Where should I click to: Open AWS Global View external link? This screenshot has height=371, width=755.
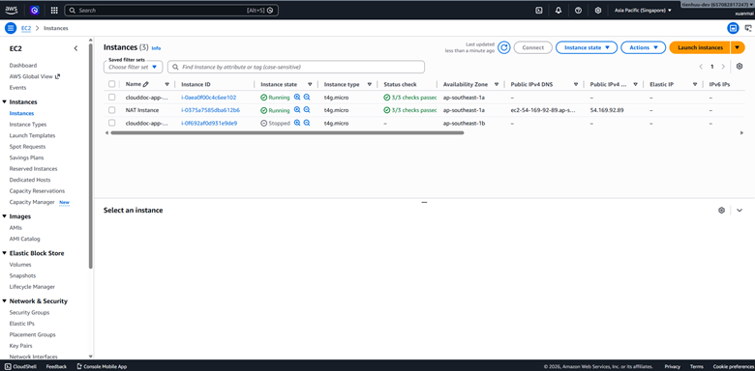coord(35,76)
